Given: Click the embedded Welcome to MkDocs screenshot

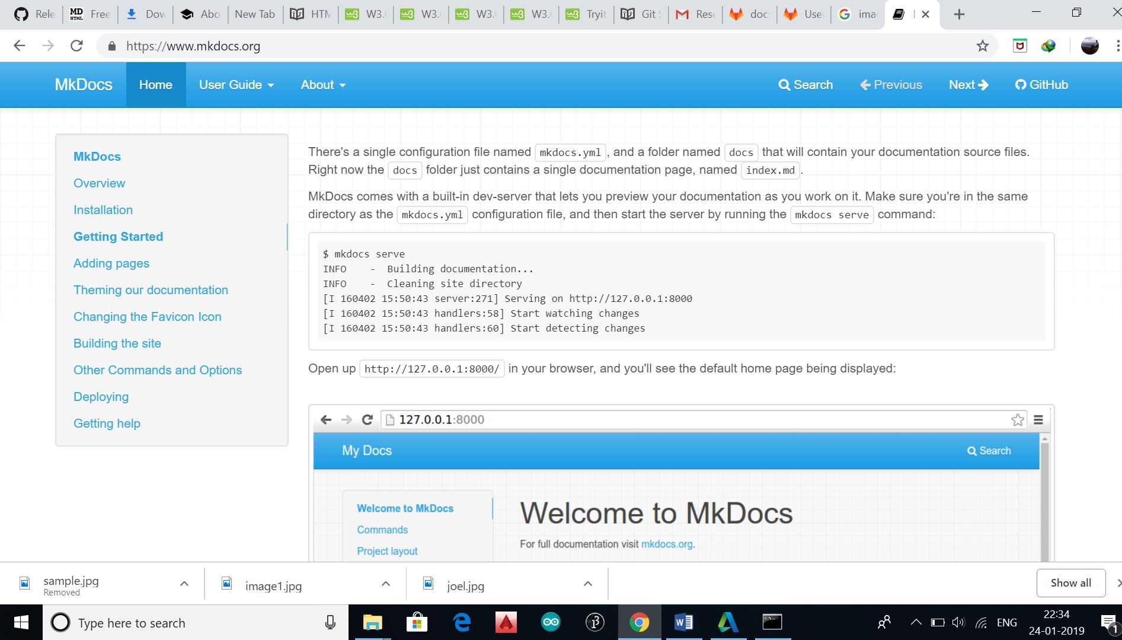Looking at the screenshot, I should coord(681,483).
